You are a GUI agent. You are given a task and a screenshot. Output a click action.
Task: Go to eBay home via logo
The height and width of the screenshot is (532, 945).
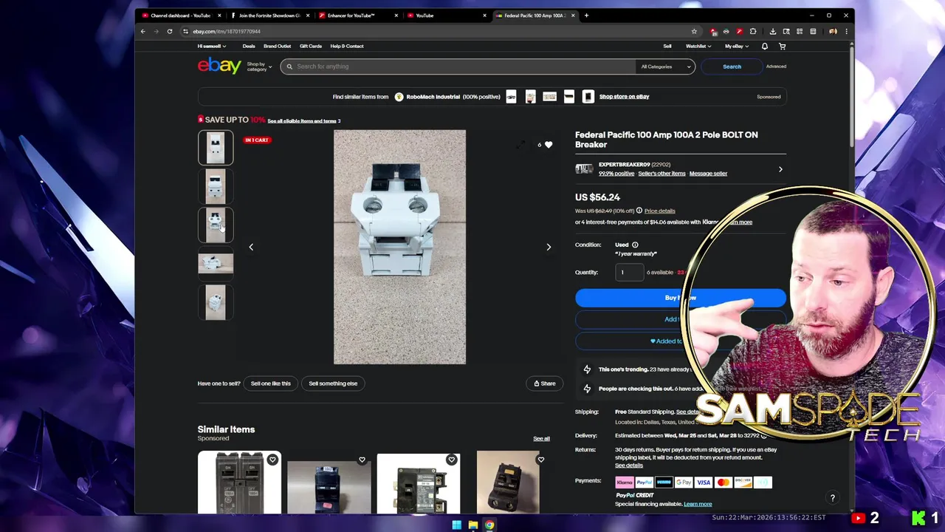click(219, 66)
